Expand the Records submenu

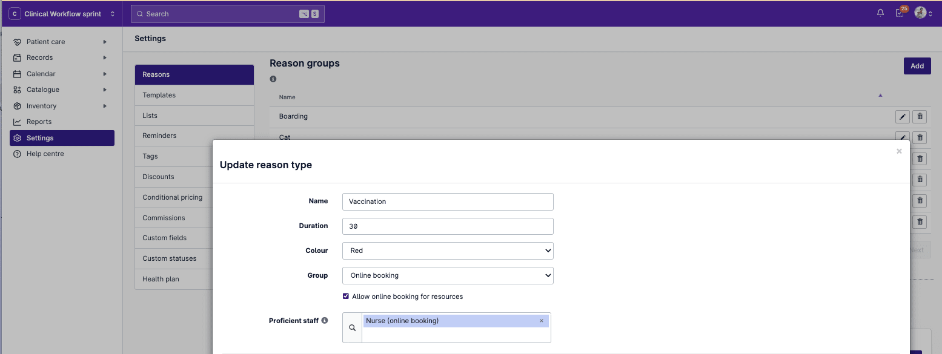click(x=105, y=57)
